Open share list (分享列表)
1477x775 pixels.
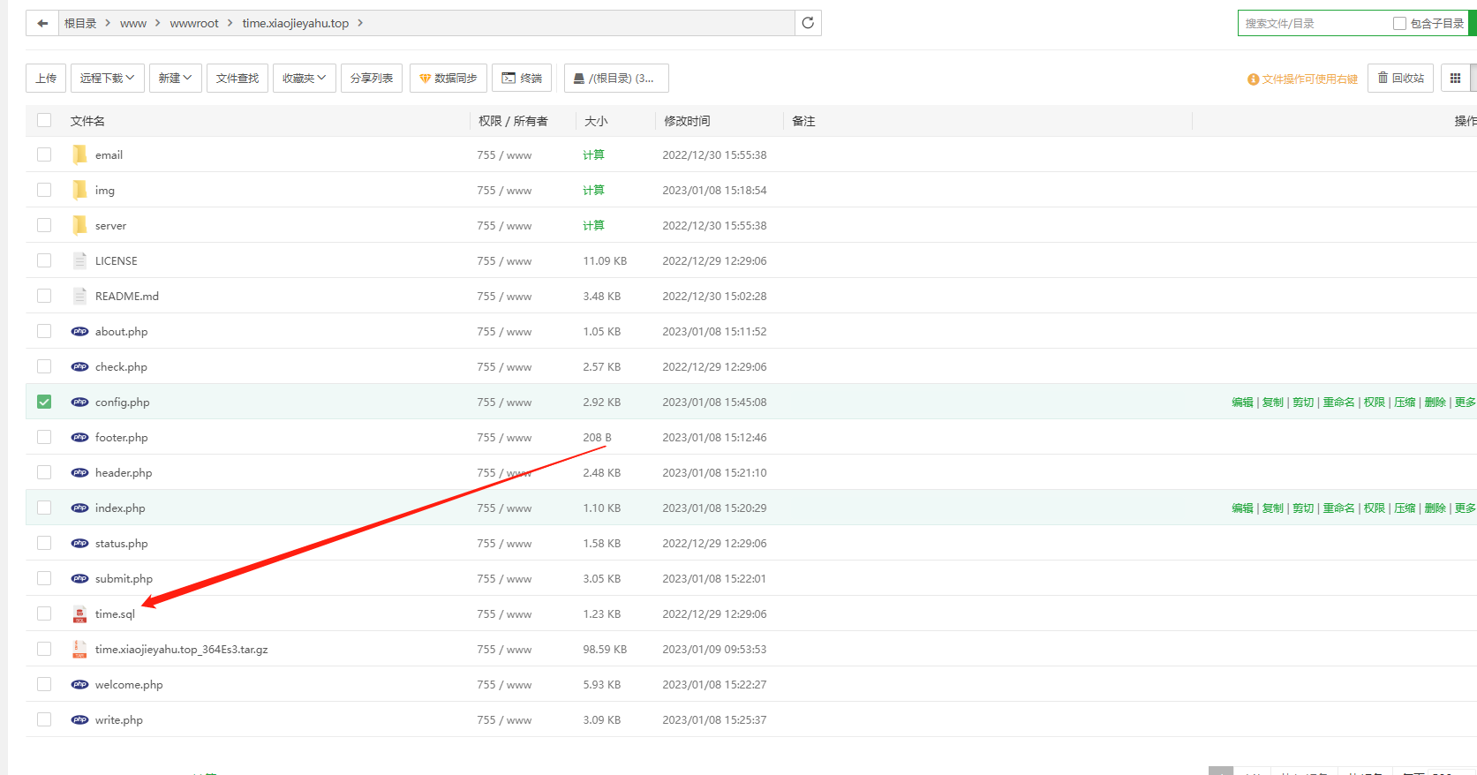[x=372, y=78]
